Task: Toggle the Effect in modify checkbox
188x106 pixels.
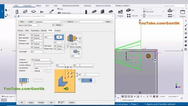Action: click(68, 47)
